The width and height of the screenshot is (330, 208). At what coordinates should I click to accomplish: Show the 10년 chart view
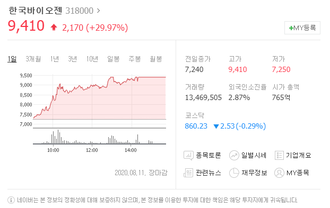tap(92, 59)
